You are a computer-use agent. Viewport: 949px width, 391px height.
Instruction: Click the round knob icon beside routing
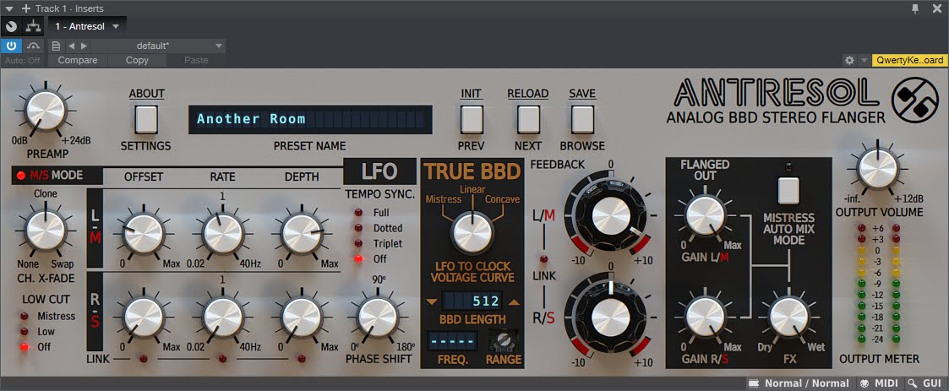click(x=12, y=27)
